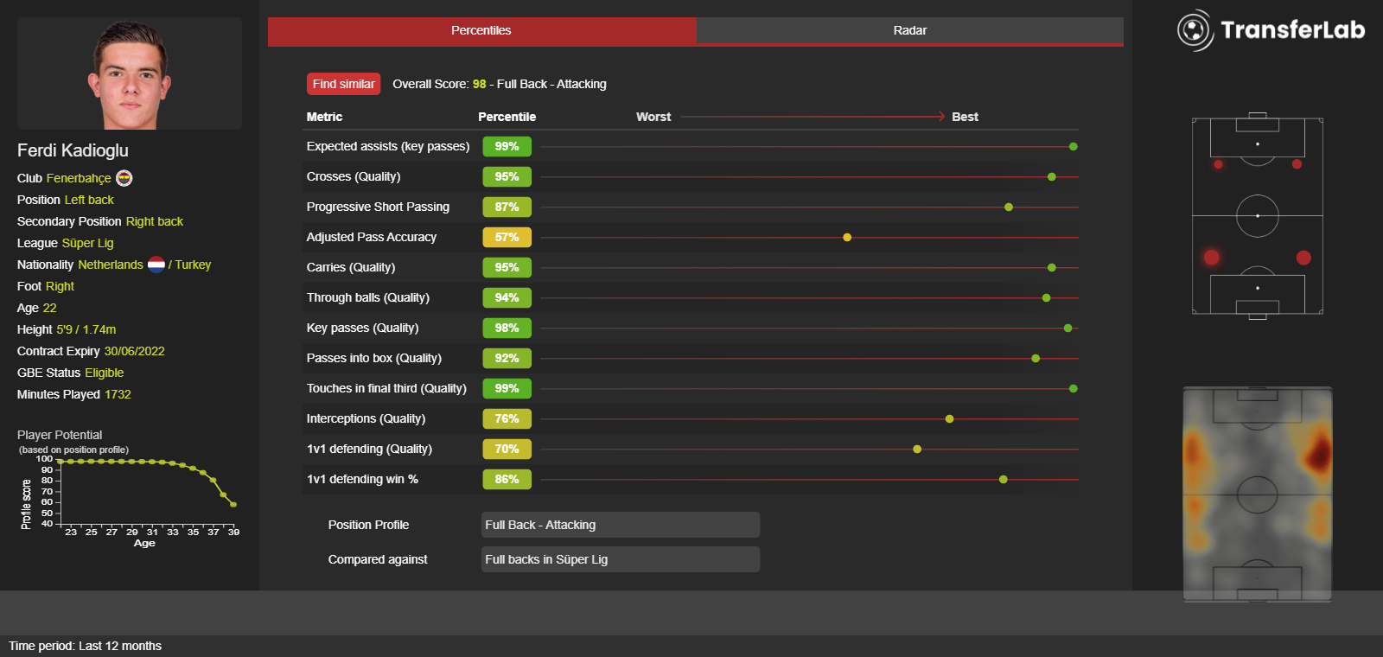The image size is (1383, 657).
Task: Click the Netherlands flag icon
Action: pyautogui.click(x=156, y=265)
